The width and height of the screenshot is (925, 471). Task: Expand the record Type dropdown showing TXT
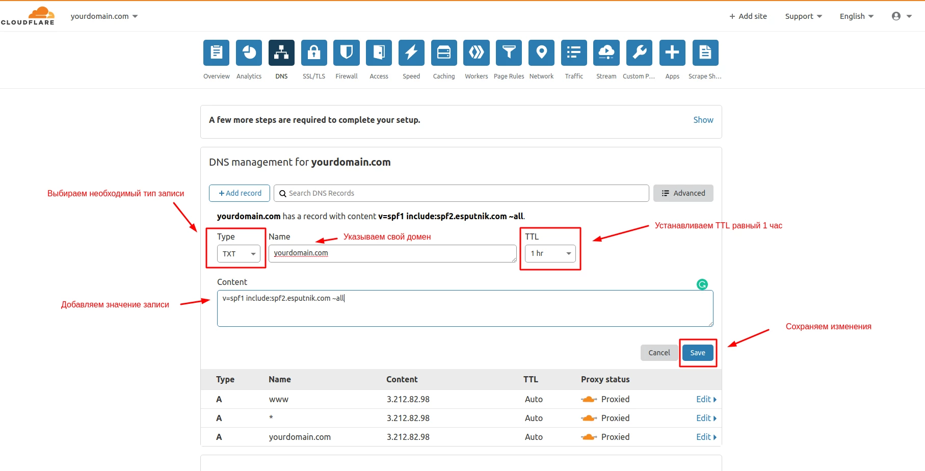239,254
